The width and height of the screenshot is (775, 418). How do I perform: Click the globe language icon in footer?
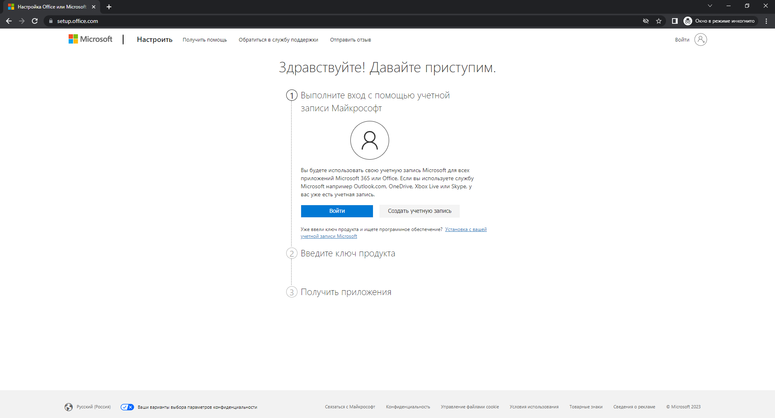click(x=69, y=407)
